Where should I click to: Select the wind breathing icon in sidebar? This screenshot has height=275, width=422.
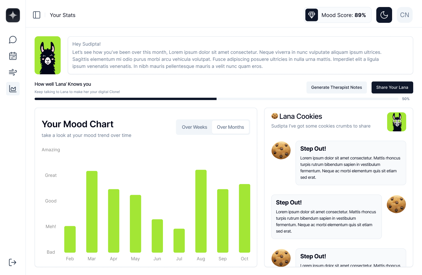click(13, 72)
